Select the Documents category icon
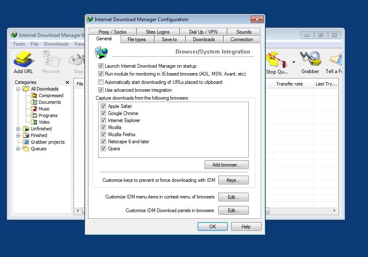 point(34,102)
